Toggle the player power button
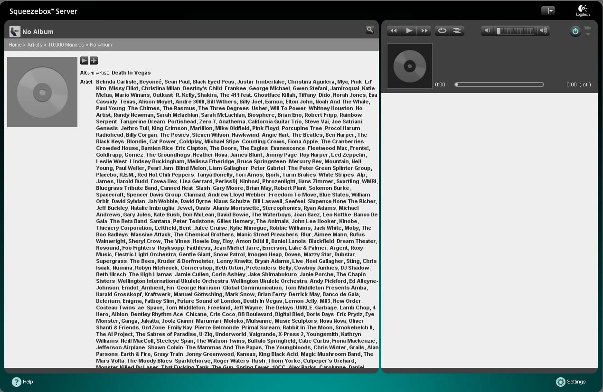Viewport: 603px width, 392px height. (x=575, y=31)
